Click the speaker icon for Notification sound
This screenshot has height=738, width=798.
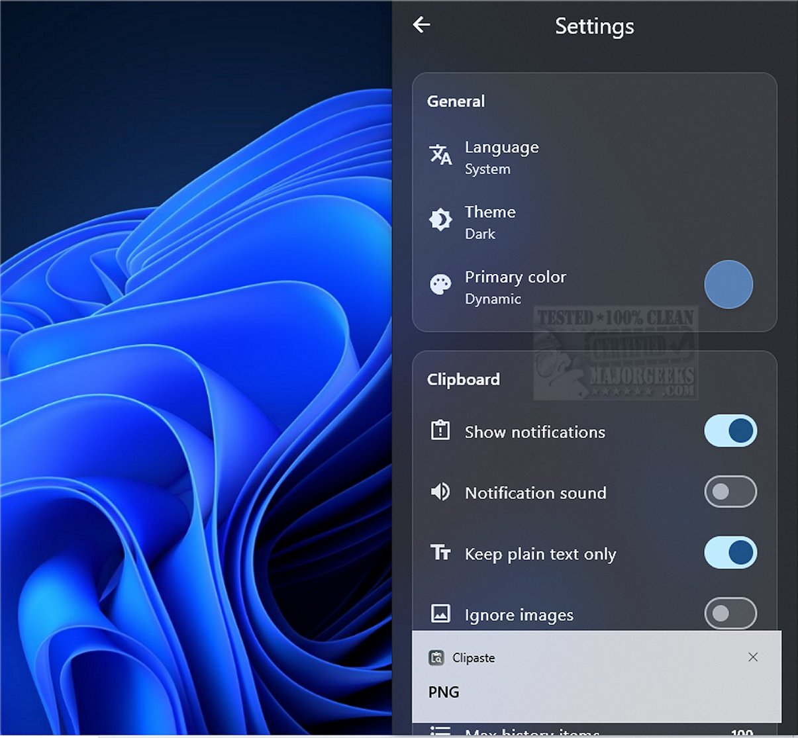coord(440,492)
